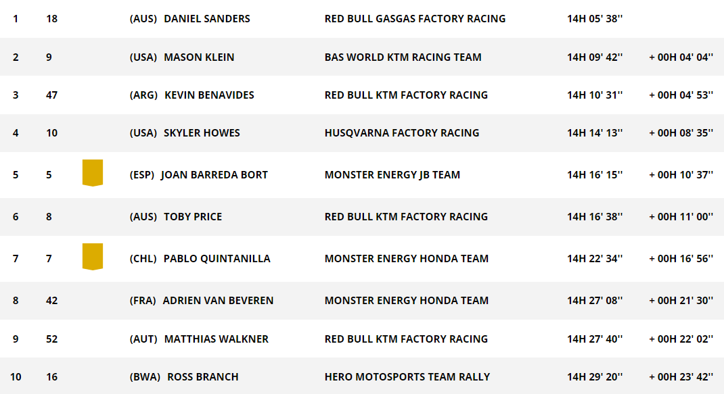Click Monster Energy JB Team
The image size is (724, 394).
click(392, 175)
